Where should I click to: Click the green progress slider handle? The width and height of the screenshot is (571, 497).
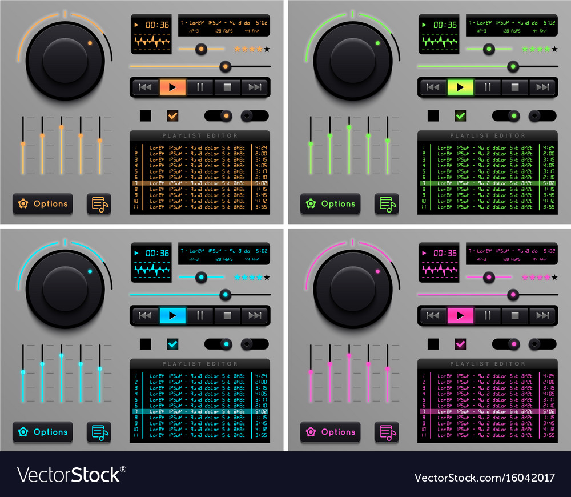click(x=513, y=66)
